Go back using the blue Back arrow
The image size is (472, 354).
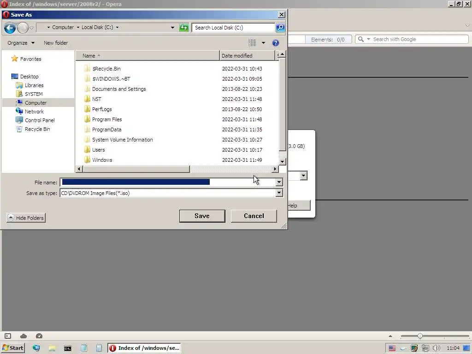click(10, 28)
